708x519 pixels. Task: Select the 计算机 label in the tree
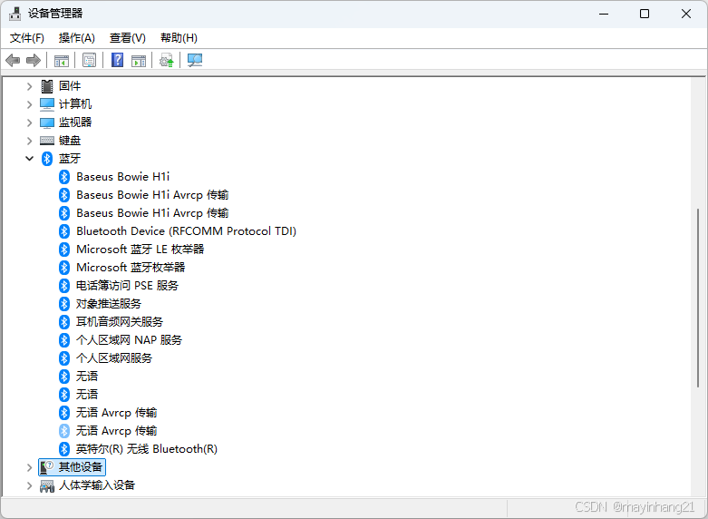(x=75, y=104)
